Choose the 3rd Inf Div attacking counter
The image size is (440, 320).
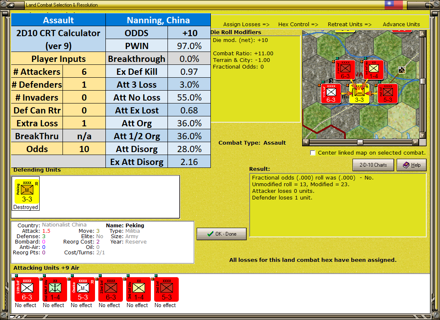138,290
